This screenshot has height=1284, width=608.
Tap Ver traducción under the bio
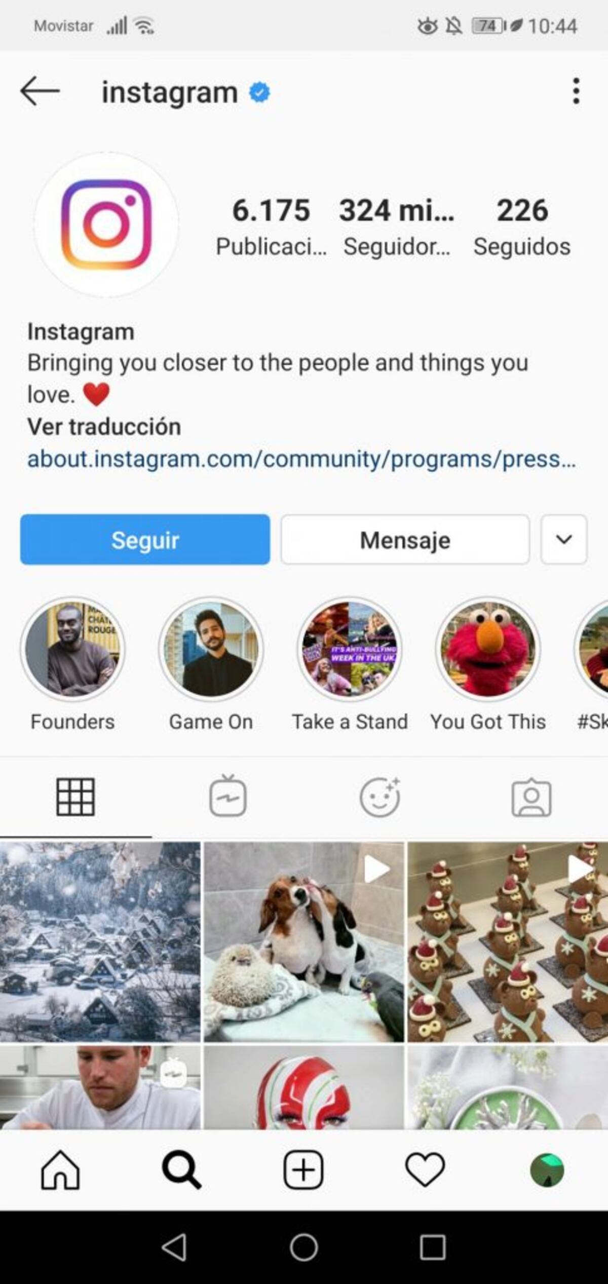click(104, 426)
